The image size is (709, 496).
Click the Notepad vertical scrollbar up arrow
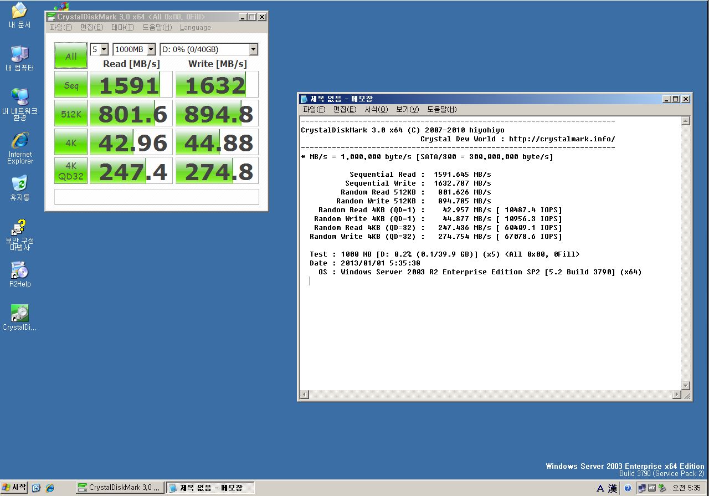[686, 121]
